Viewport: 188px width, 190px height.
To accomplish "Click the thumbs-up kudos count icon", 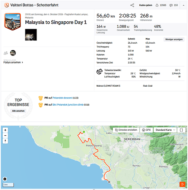I will point(157,5).
